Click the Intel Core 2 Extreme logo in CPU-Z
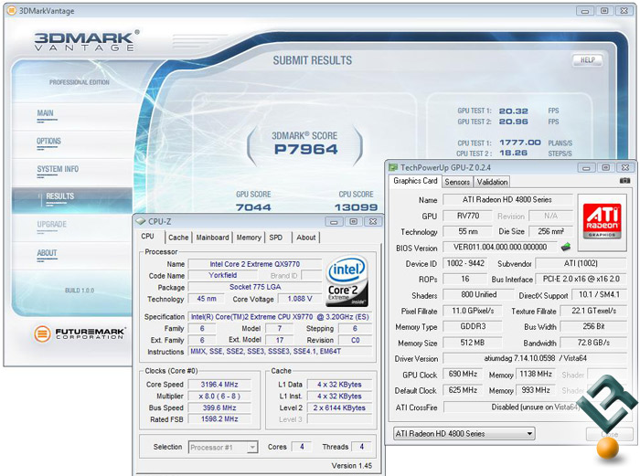 tap(347, 281)
